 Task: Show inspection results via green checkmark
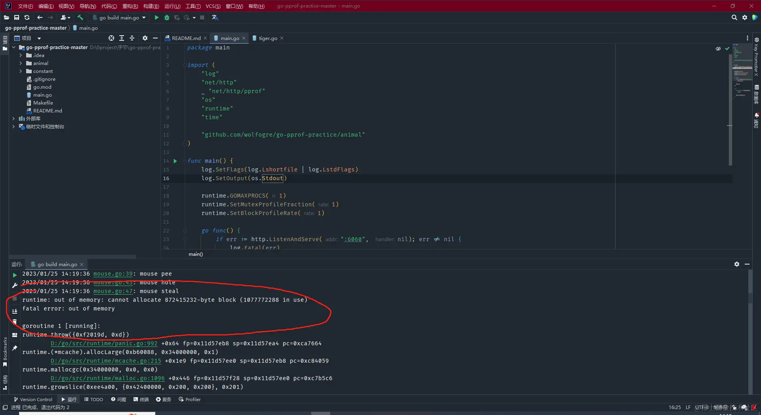click(x=727, y=48)
